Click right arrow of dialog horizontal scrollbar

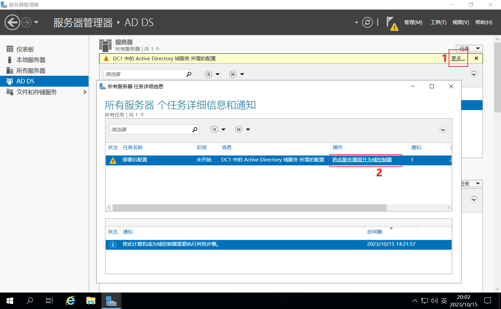pos(448,208)
